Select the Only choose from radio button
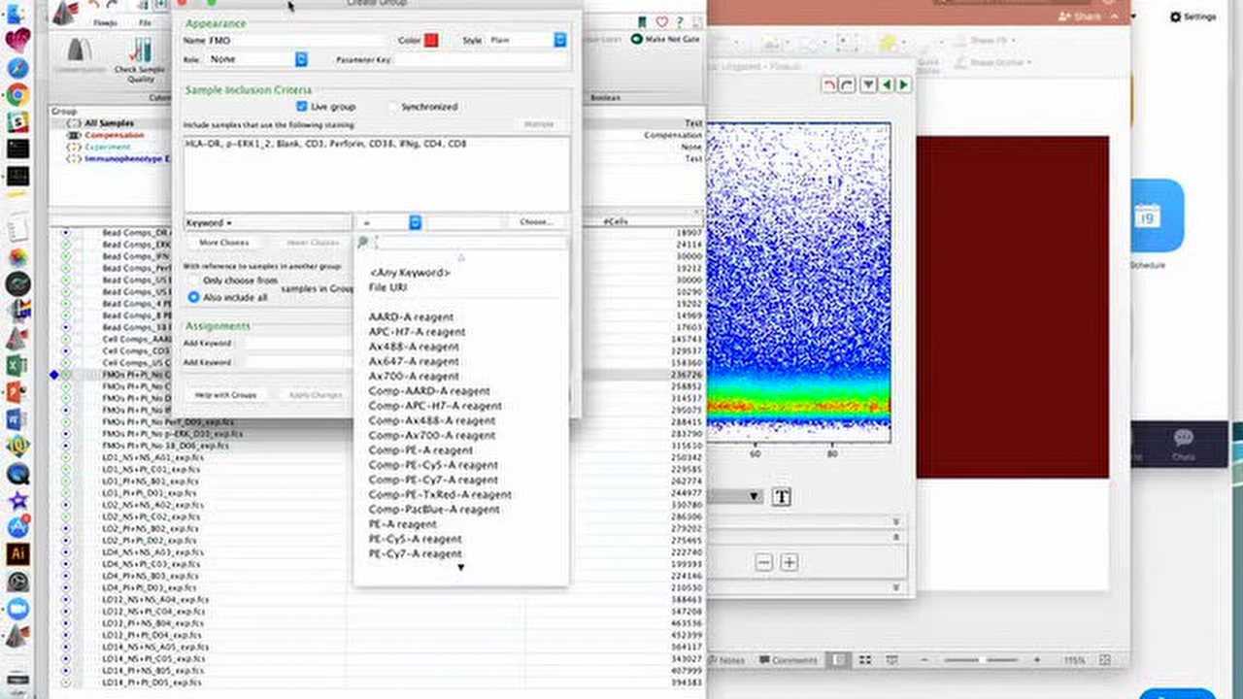 pyautogui.click(x=194, y=281)
